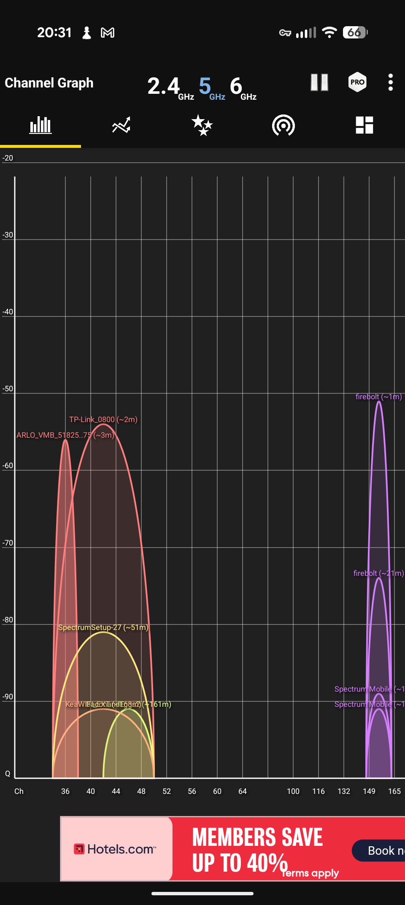The height and width of the screenshot is (905, 405).
Task: Open the three-dot overflow menu
Action: tap(391, 82)
